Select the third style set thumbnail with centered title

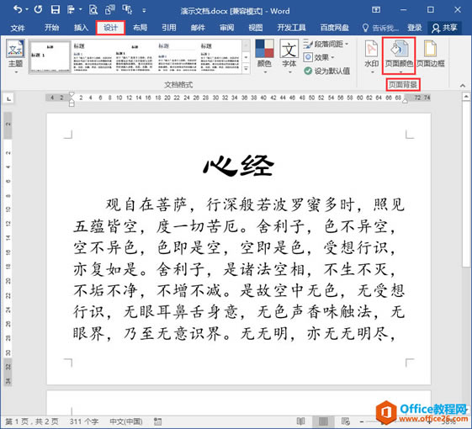pos(135,57)
